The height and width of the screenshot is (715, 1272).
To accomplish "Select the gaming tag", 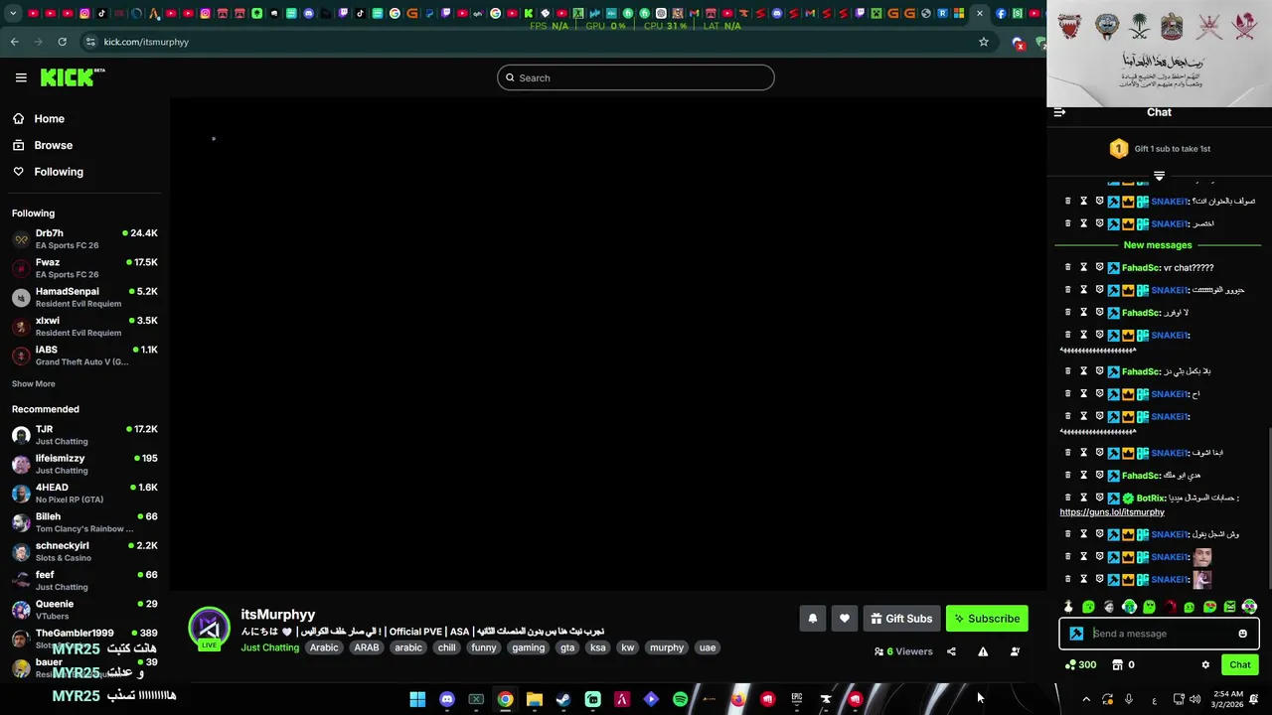I will pyautogui.click(x=528, y=647).
